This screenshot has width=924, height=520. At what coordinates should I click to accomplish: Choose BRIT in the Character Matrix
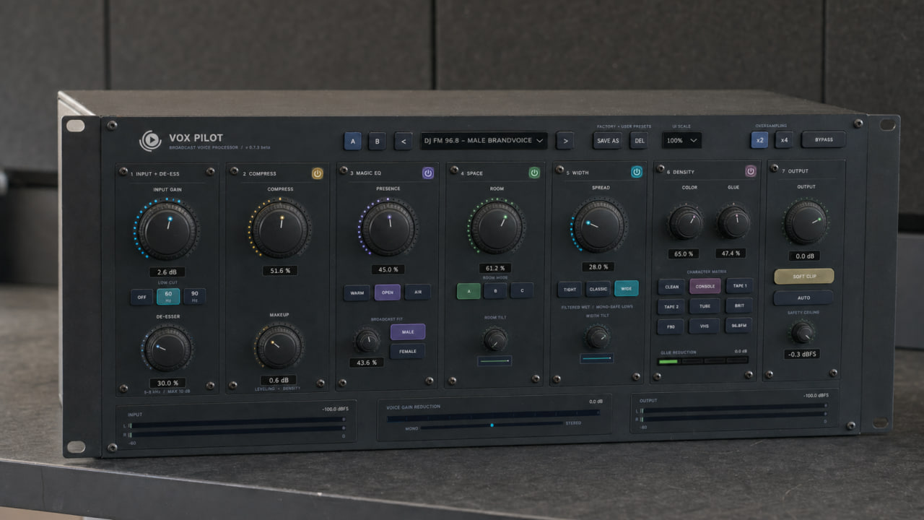pos(739,305)
